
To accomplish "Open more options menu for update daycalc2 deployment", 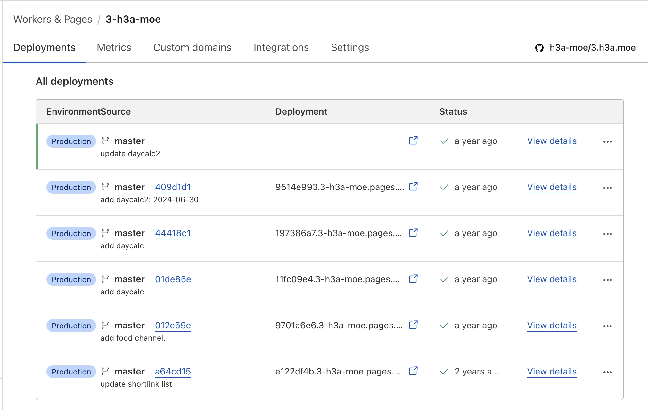I will [x=608, y=142].
